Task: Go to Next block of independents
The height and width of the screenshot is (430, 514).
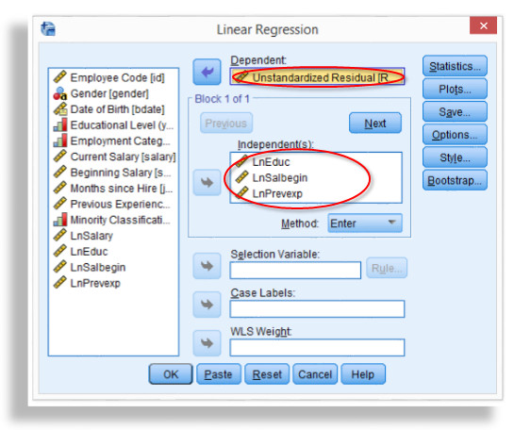Action: (x=375, y=124)
